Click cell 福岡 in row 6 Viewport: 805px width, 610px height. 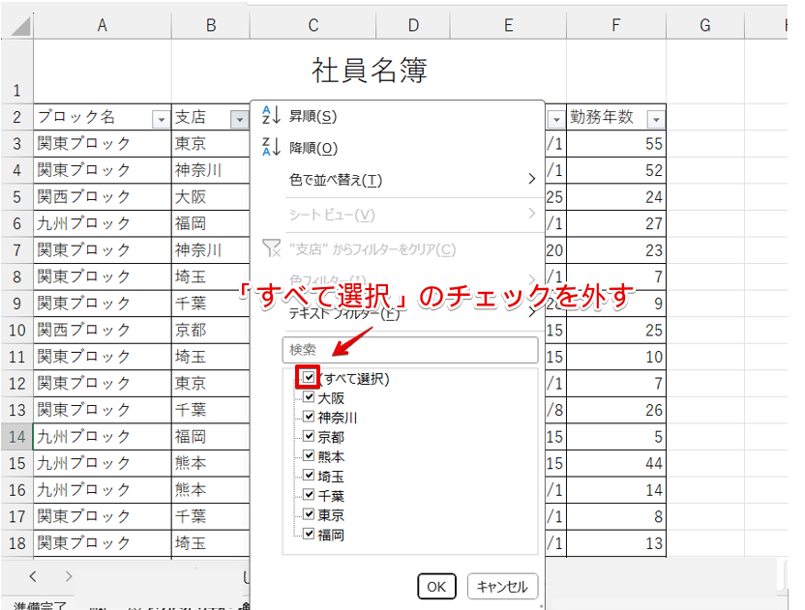[211, 223]
